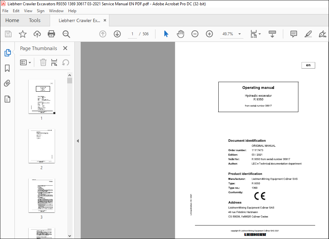Open the zoom level dropdown
The width and height of the screenshot is (329, 239).
click(x=239, y=34)
